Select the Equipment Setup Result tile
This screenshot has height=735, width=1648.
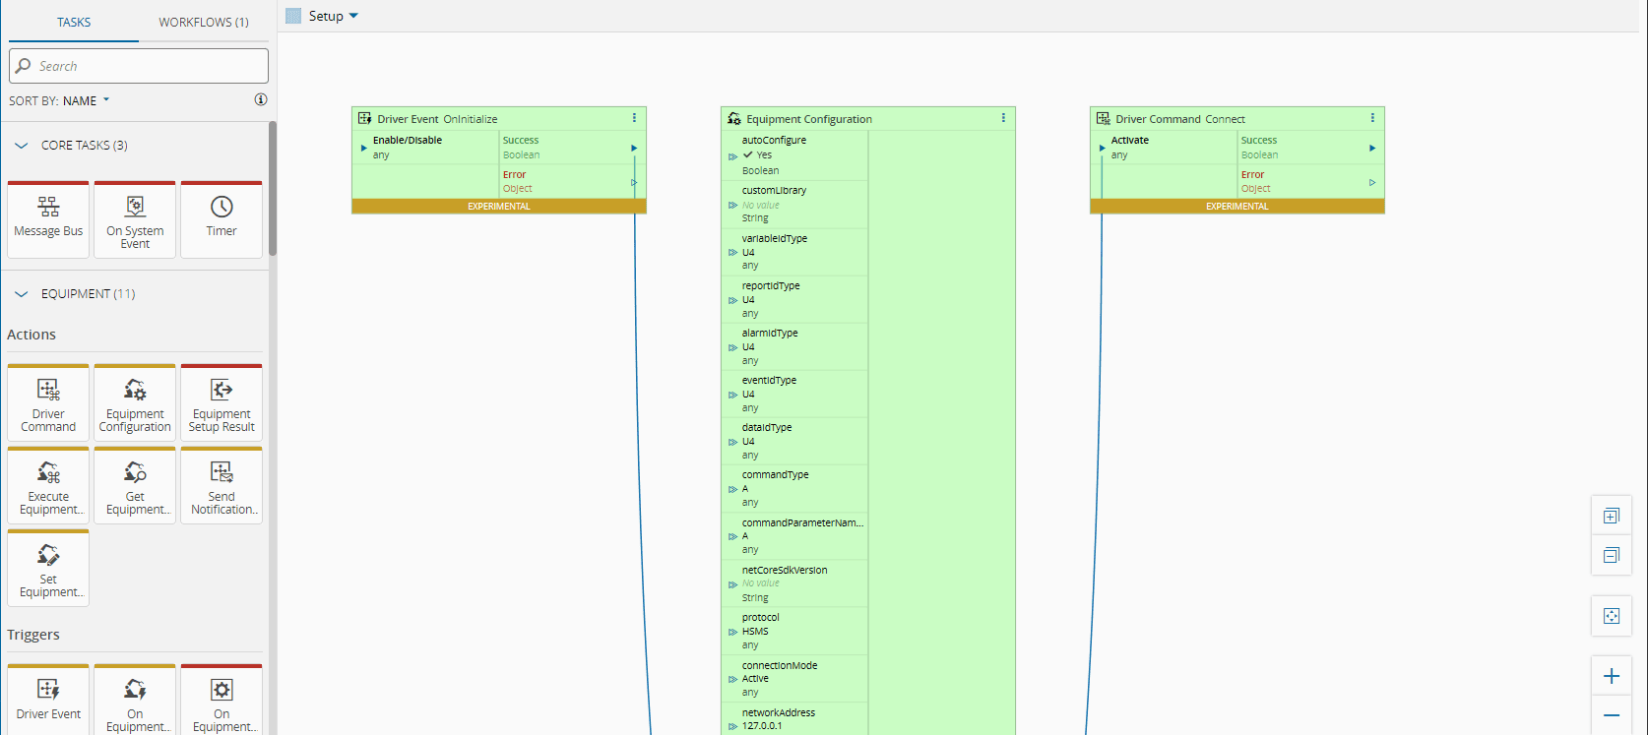[222, 402]
